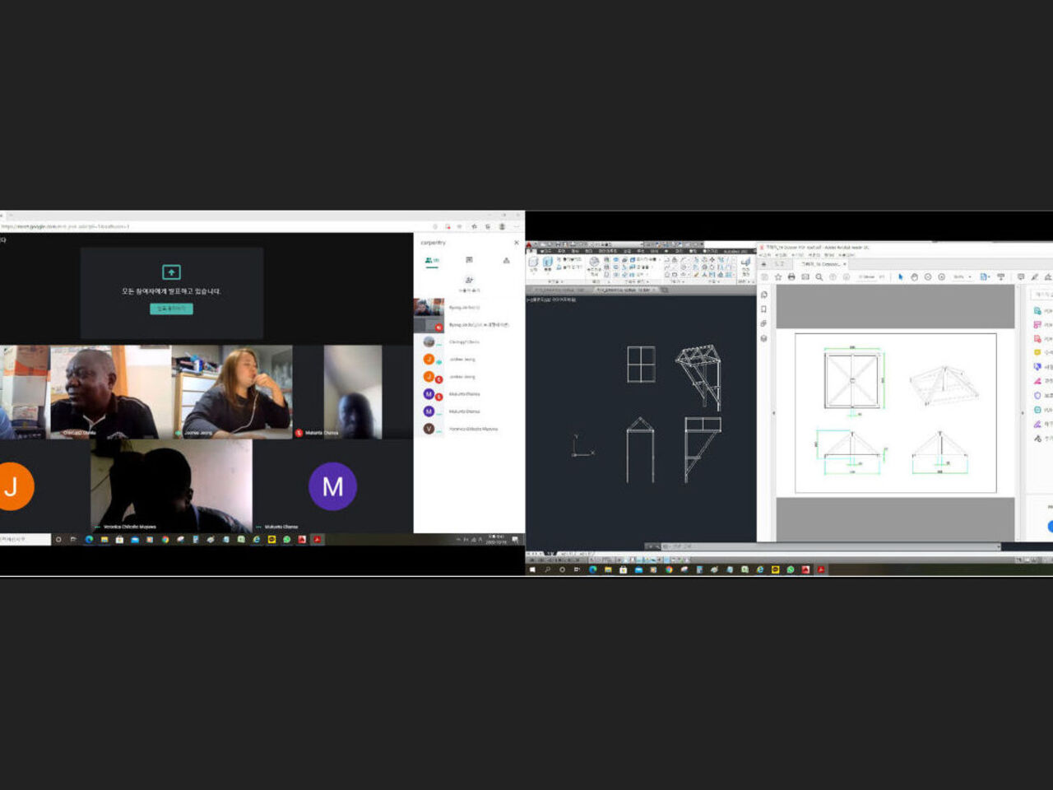Click the star bookmark icon in Acrobat toolbar

click(x=778, y=277)
